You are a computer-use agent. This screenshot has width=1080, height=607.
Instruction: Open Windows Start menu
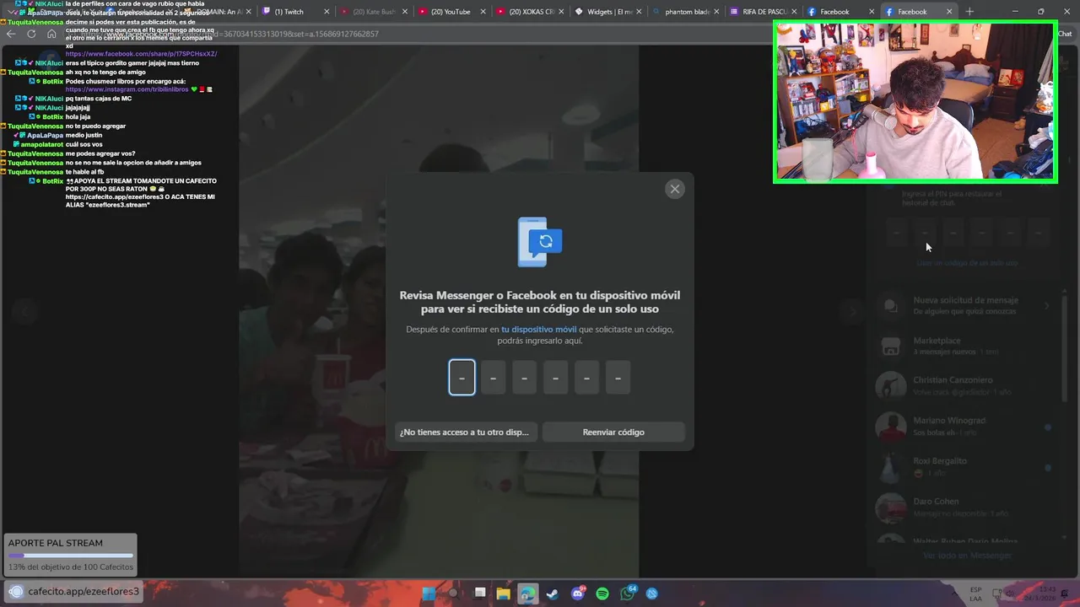[429, 594]
